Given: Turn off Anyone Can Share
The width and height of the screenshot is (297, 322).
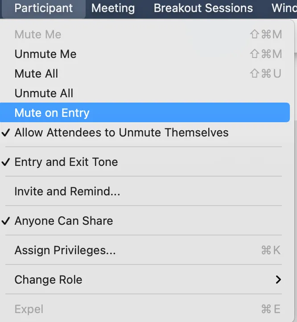Looking at the screenshot, I should click(64, 221).
